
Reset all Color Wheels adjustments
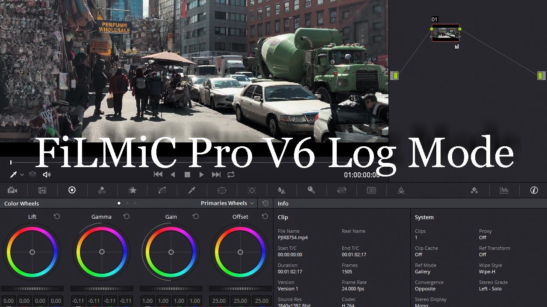265,203
